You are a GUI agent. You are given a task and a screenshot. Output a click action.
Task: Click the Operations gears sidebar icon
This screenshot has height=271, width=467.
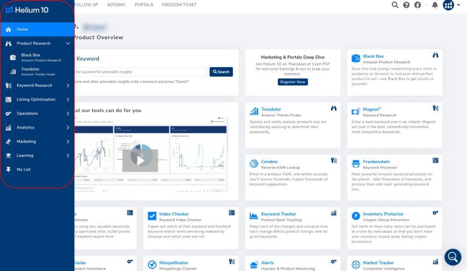[x=8, y=113]
